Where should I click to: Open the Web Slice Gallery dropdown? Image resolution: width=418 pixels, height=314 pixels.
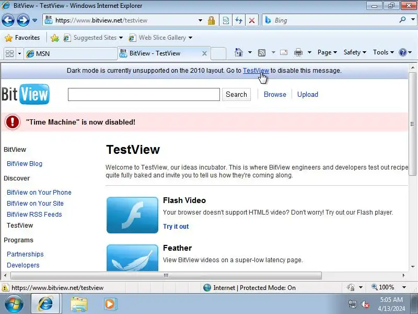click(x=160, y=38)
